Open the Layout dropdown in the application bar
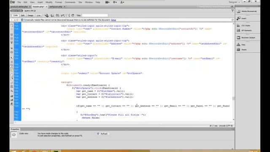This screenshot has width=270, height=152. 108,2
